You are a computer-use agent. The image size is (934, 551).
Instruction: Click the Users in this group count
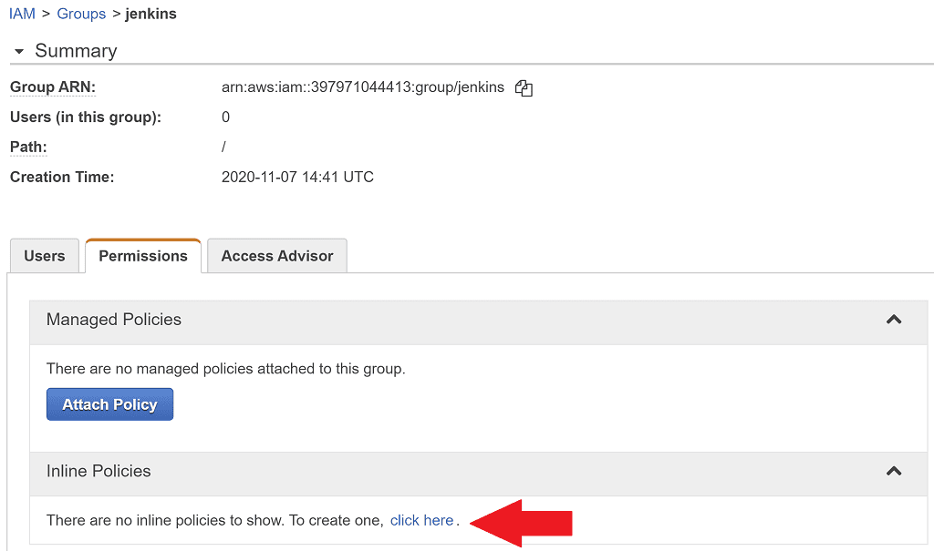(x=224, y=117)
